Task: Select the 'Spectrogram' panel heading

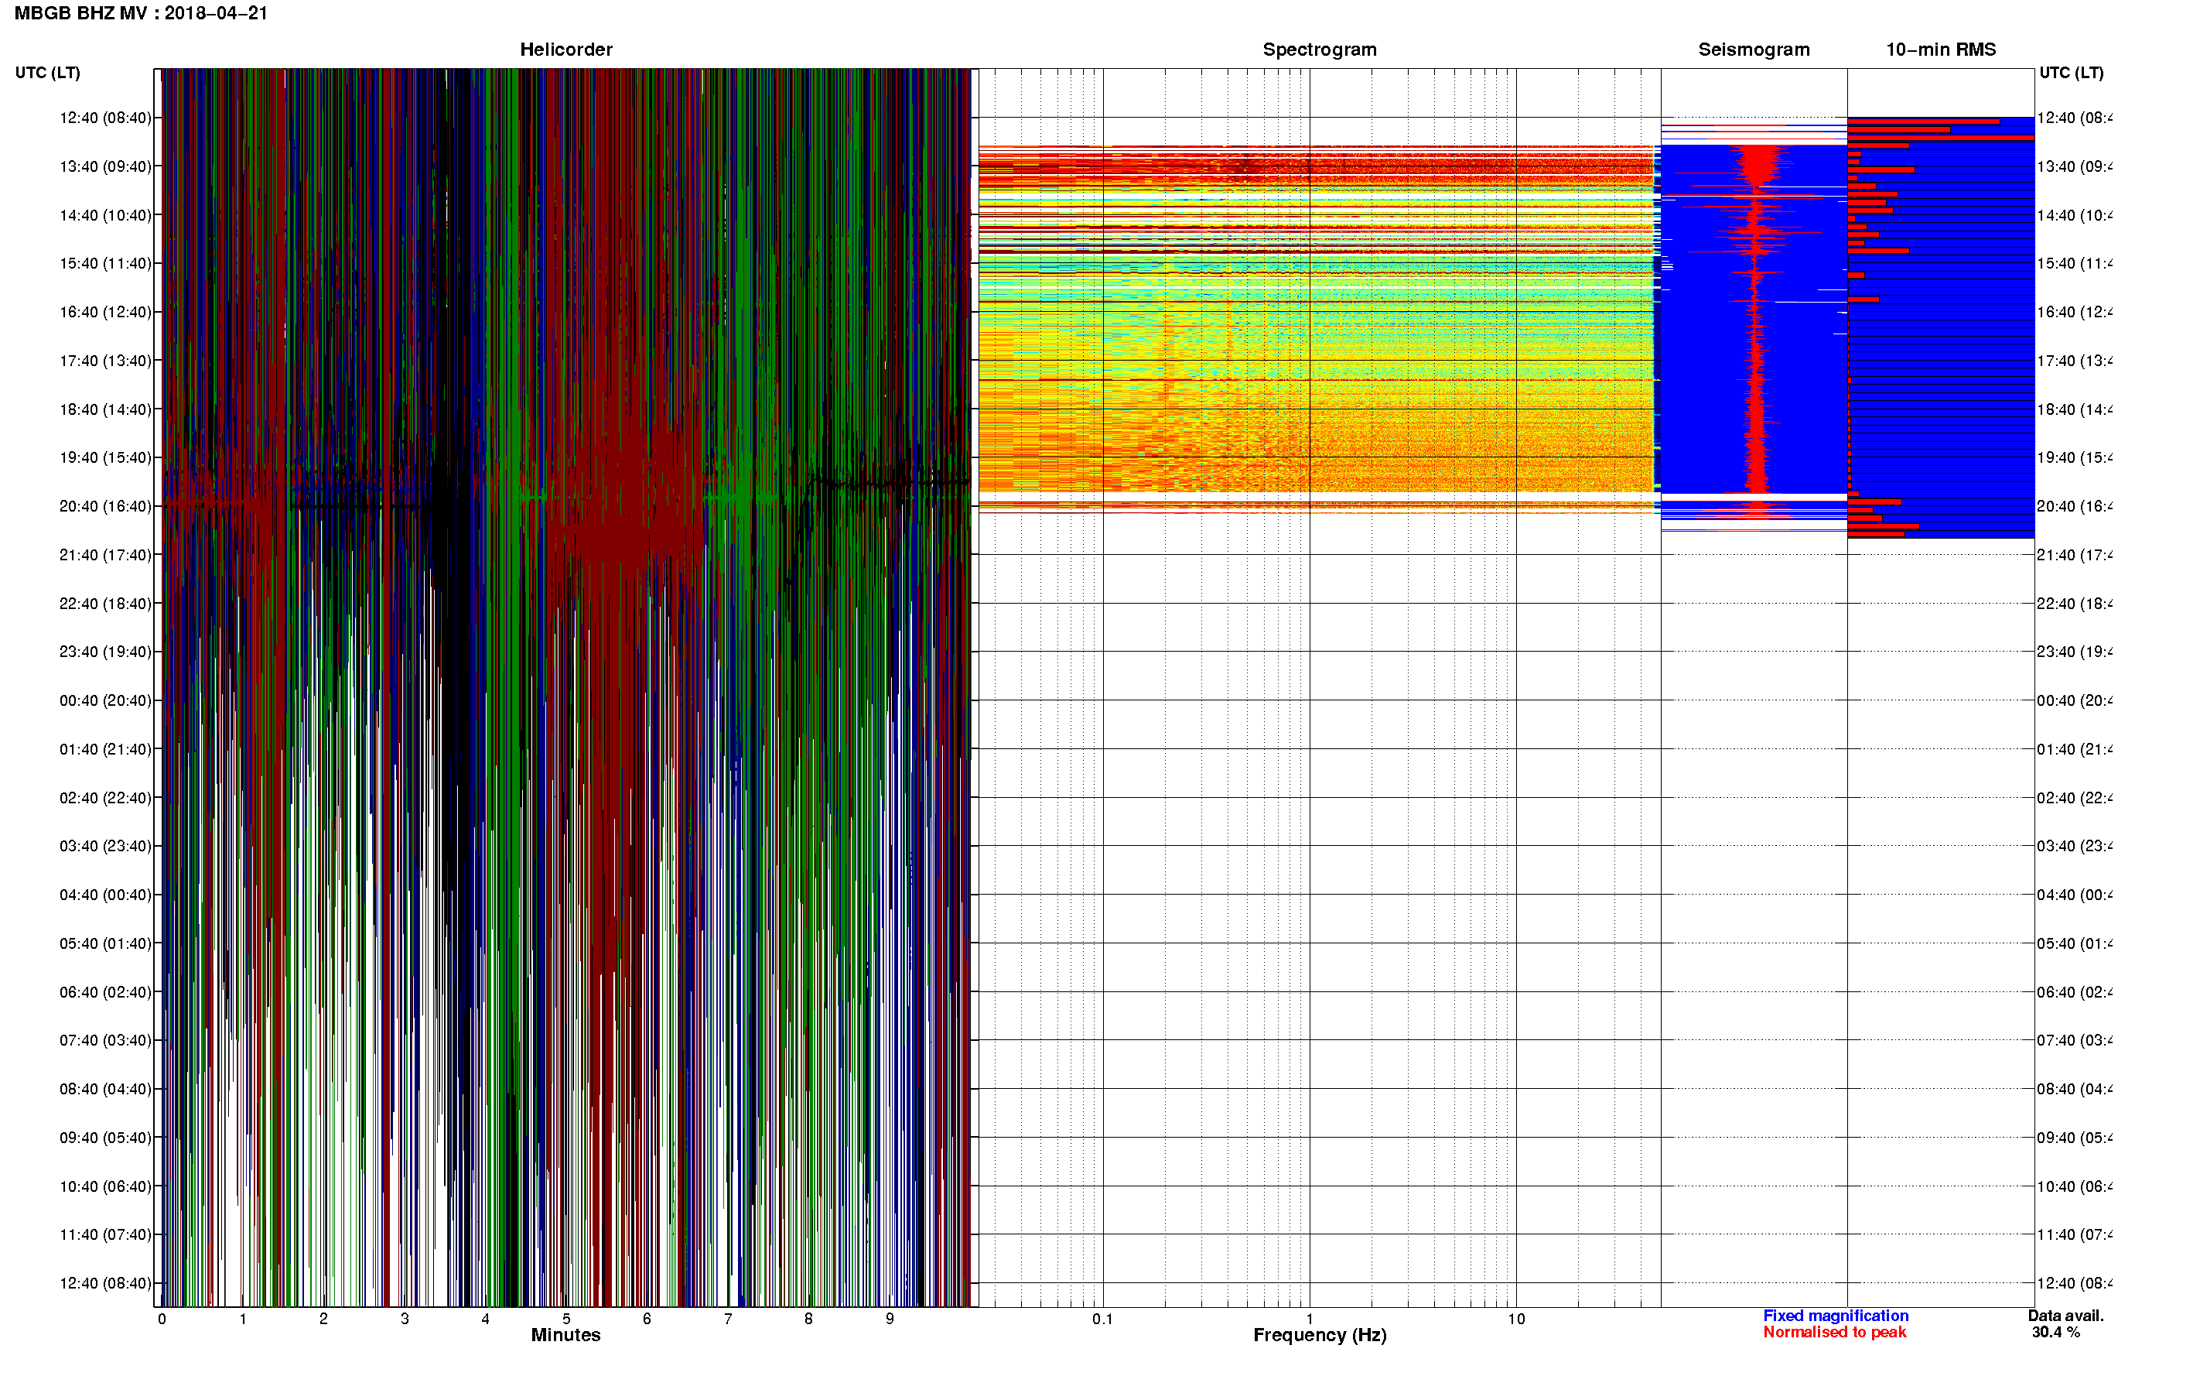Action: tap(1319, 50)
